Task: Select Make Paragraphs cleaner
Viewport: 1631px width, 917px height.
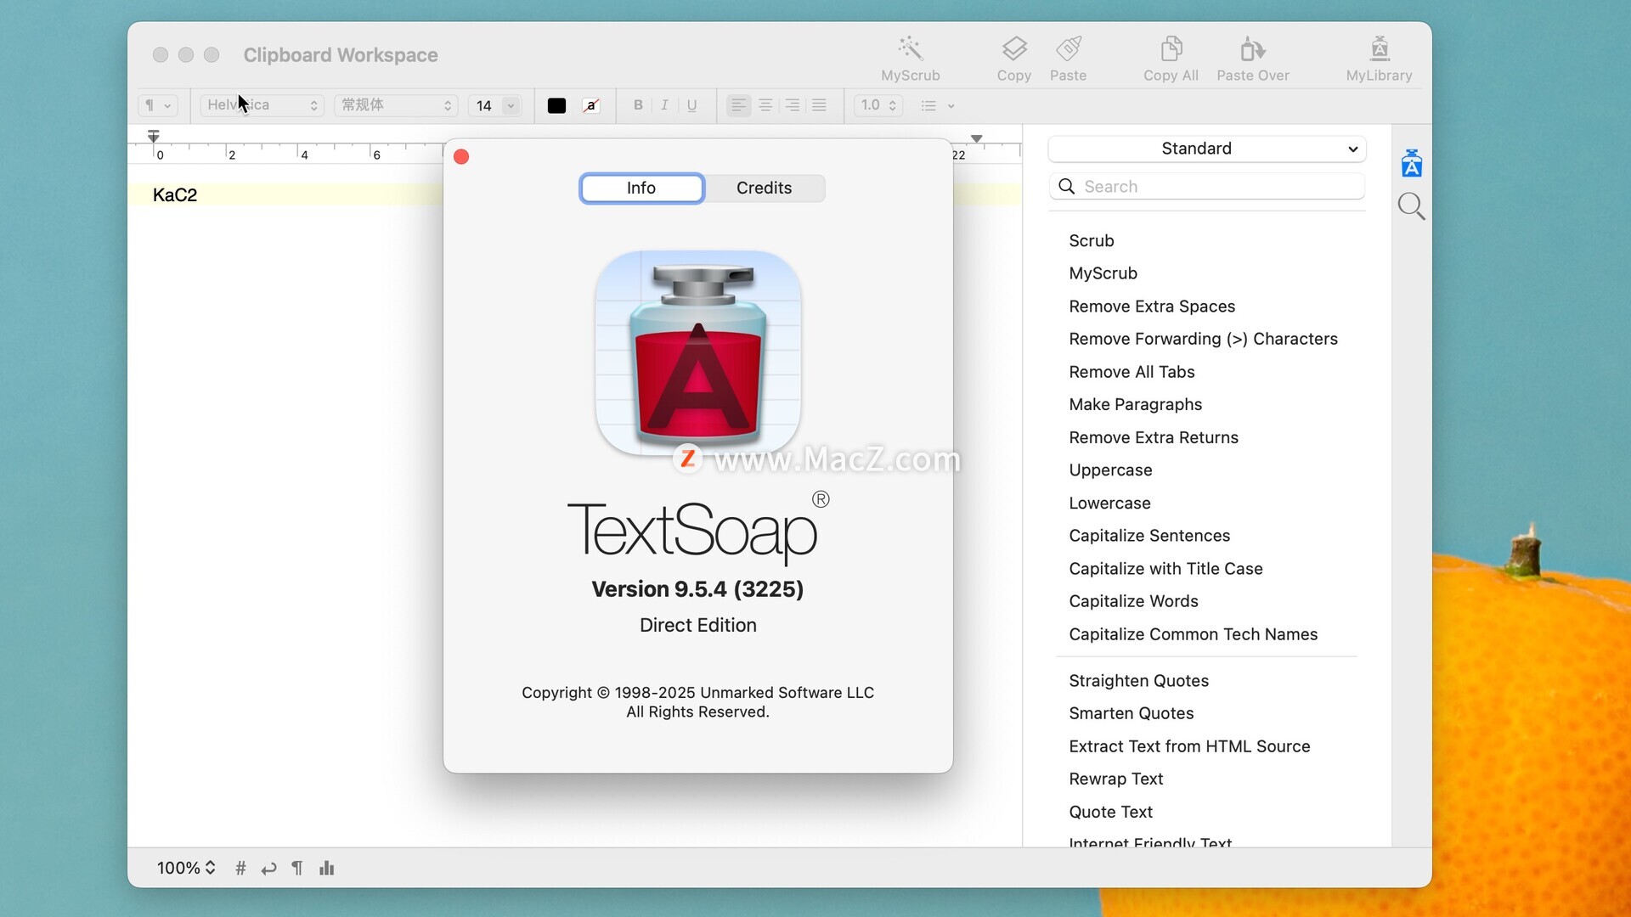Action: click(x=1135, y=404)
